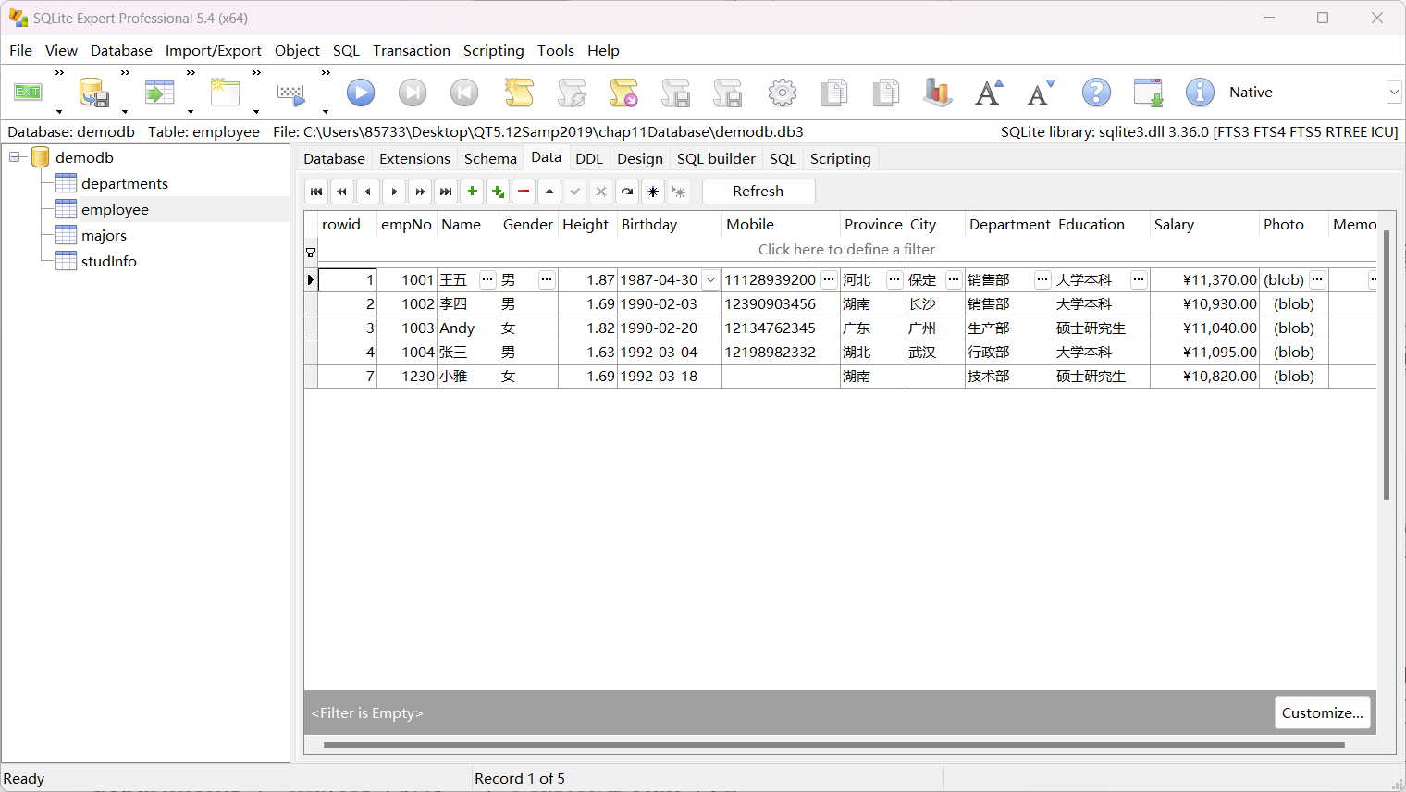The width and height of the screenshot is (1406, 792).
Task: Click the duplicate record green plus icon
Action: pyautogui.click(x=498, y=192)
